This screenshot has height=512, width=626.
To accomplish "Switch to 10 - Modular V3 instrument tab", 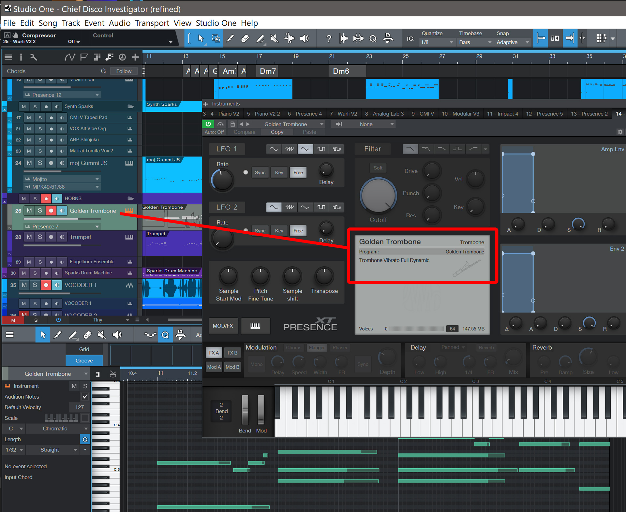I will 460,114.
